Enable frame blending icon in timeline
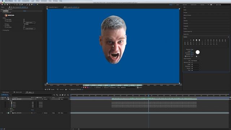The width and height of the screenshot is (231, 130). tap(62, 95)
